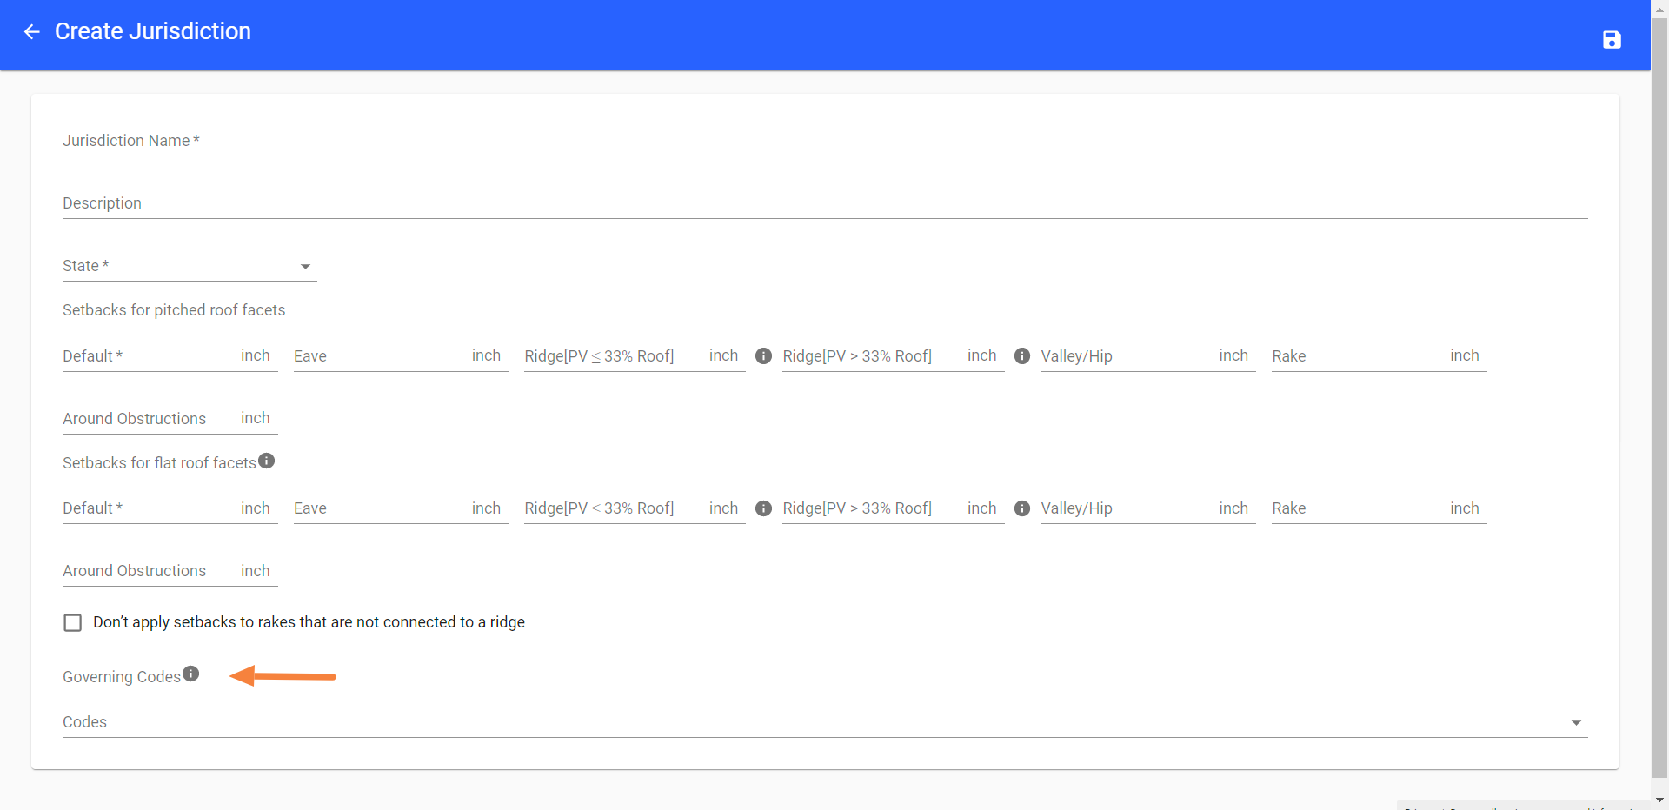
Task: Click the save disk icon
Action: point(1611,40)
